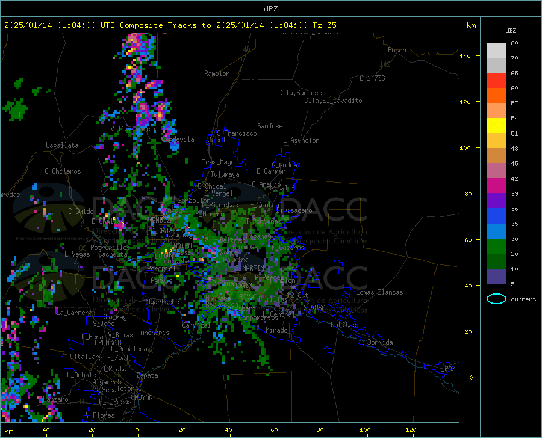Click the TUNUYAN map label
This screenshot has width=542, height=438.
(140, 398)
